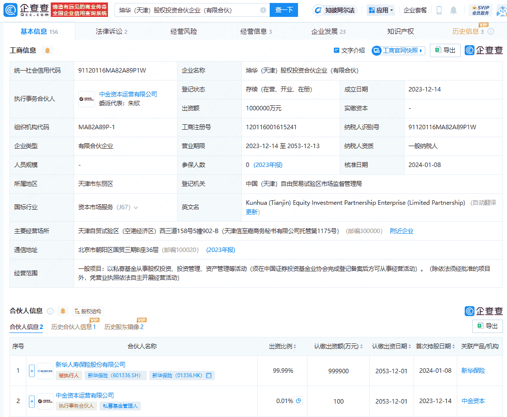Clear the search box with X icon
This screenshot has height=417, width=507.
[263, 10]
